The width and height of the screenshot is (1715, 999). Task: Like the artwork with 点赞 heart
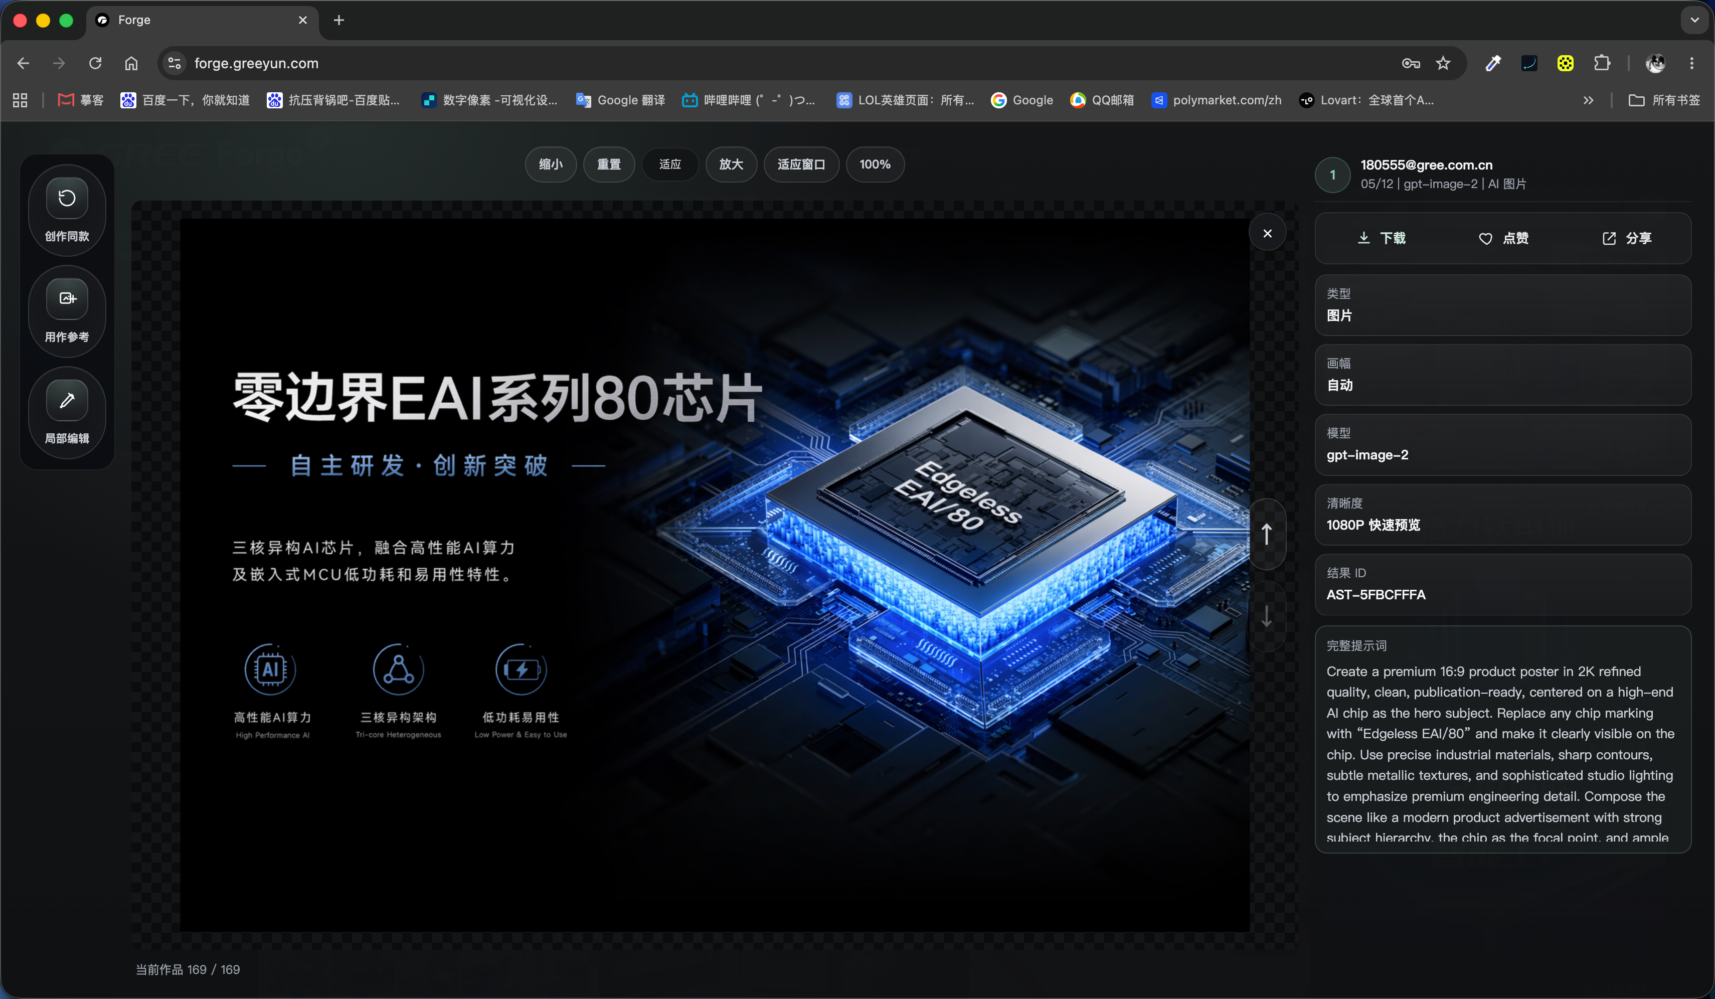click(x=1503, y=238)
